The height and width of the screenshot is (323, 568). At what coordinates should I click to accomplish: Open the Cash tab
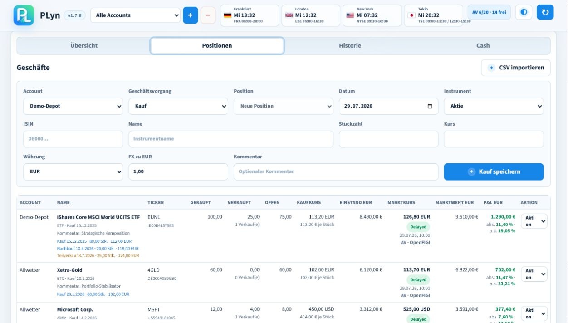[483, 46]
